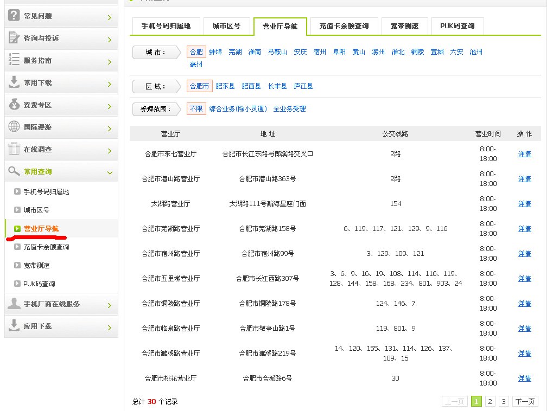
Task: Click the question mark icon for 常见问题
Action: coord(14,15)
